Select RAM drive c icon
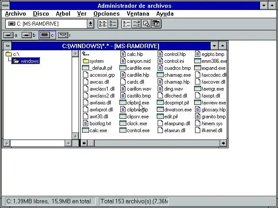Image resolution: width=278 pixels, height=208 pixels. (44, 35)
